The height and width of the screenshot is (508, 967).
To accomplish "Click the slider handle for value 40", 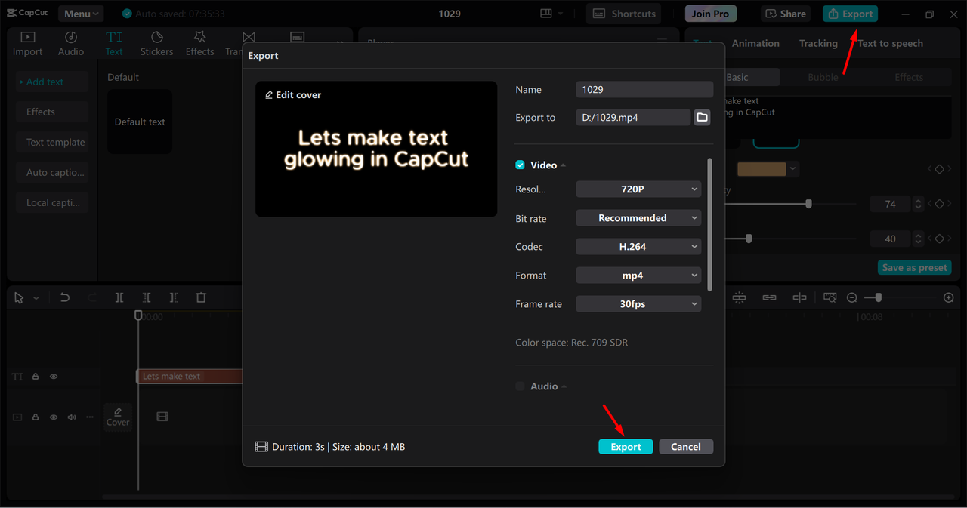I will pyautogui.click(x=749, y=239).
